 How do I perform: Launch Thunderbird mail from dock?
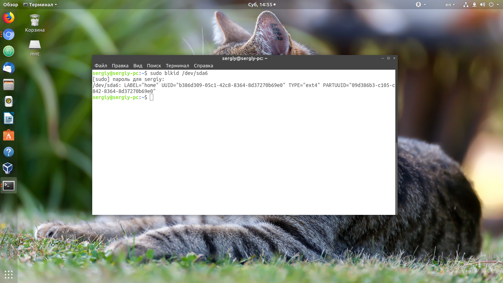[x=9, y=68]
